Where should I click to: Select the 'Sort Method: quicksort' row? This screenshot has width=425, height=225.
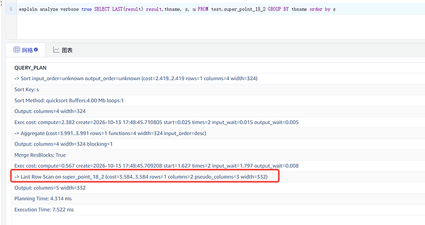(218, 100)
